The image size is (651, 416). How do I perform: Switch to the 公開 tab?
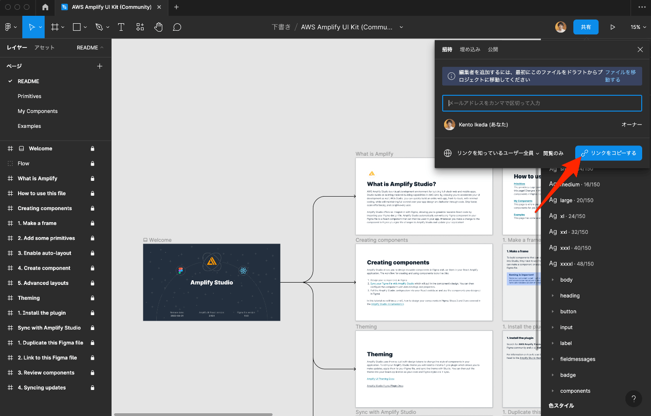tap(493, 49)
